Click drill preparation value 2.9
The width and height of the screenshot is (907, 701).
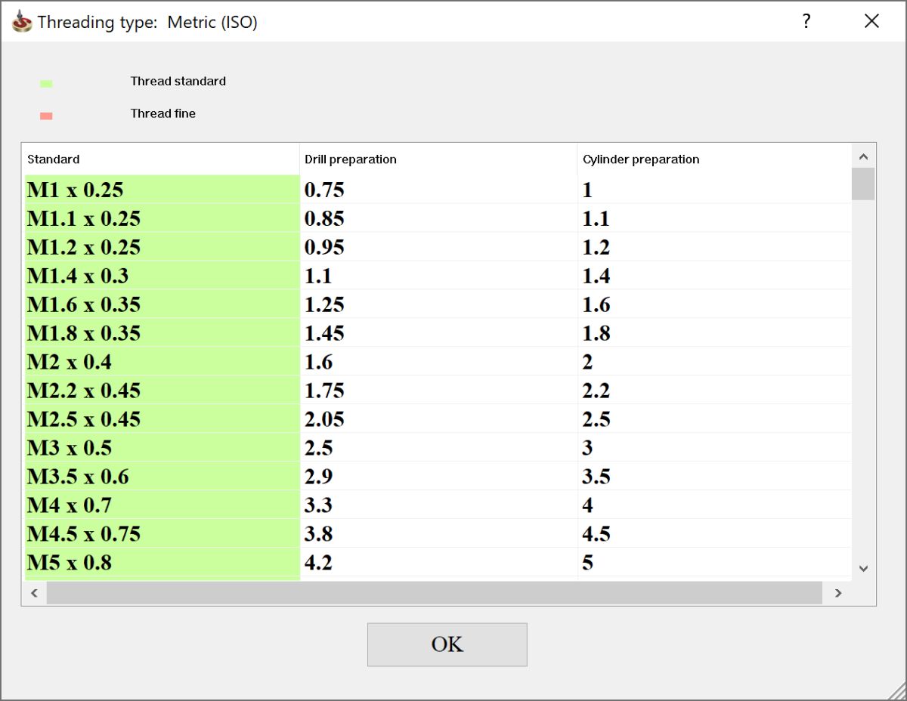[x=318, y=477]
